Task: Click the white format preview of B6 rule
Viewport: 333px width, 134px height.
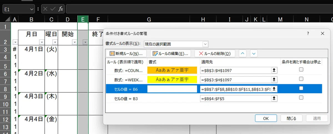Action: pyautogui.click(x=172, y=89)
